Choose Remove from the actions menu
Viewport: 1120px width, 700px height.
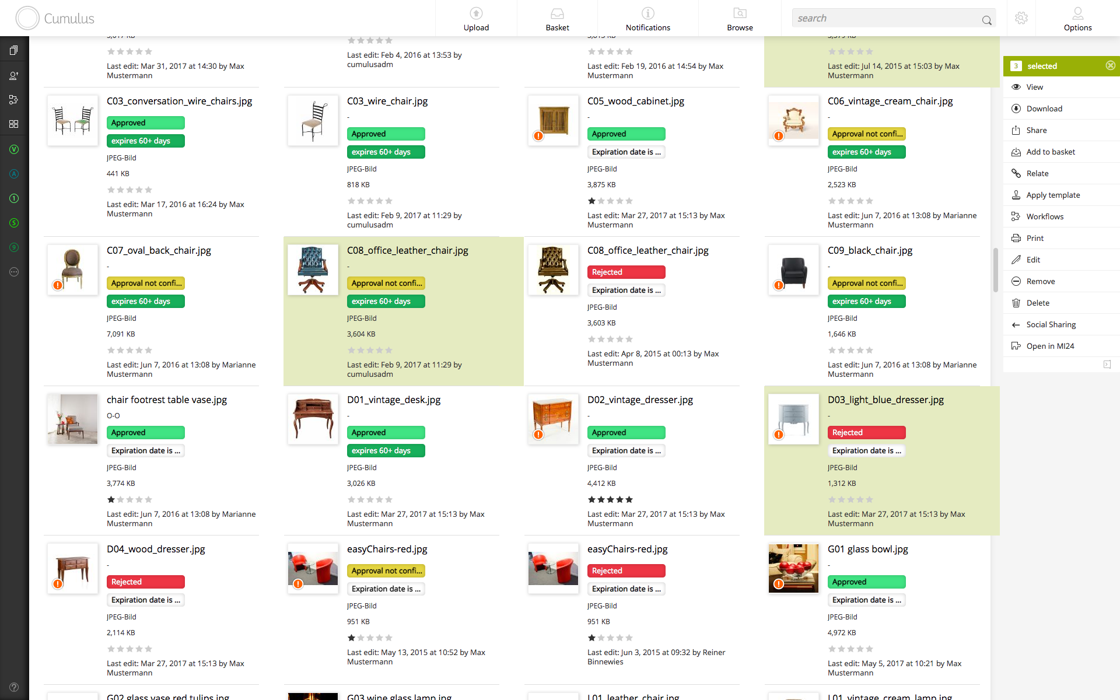[1061, 281]
